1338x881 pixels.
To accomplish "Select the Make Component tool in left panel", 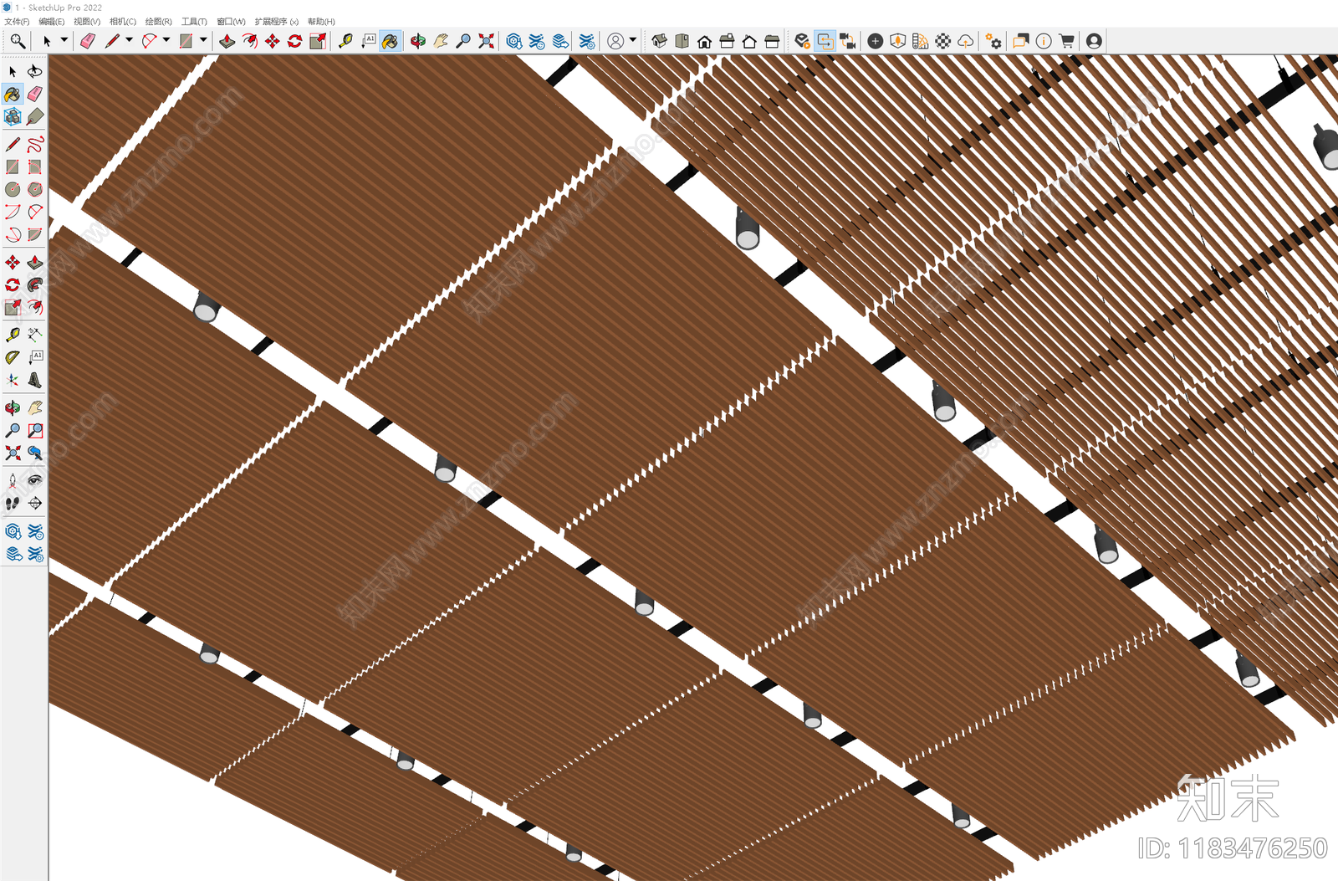I will 13,116.
